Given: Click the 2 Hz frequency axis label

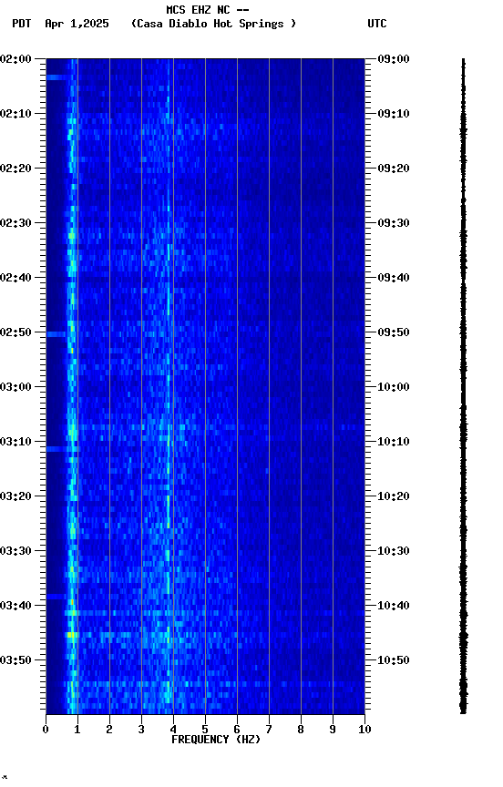Looking at the screenshot, I should point(109,730).
